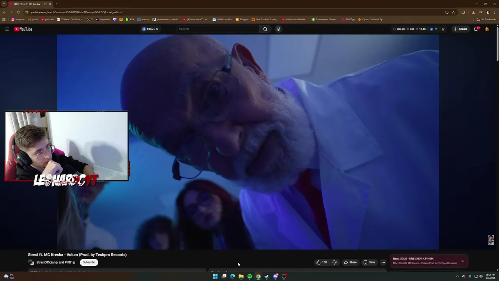Install app icon in address bar
499x281 pixels.
point(447,12)
